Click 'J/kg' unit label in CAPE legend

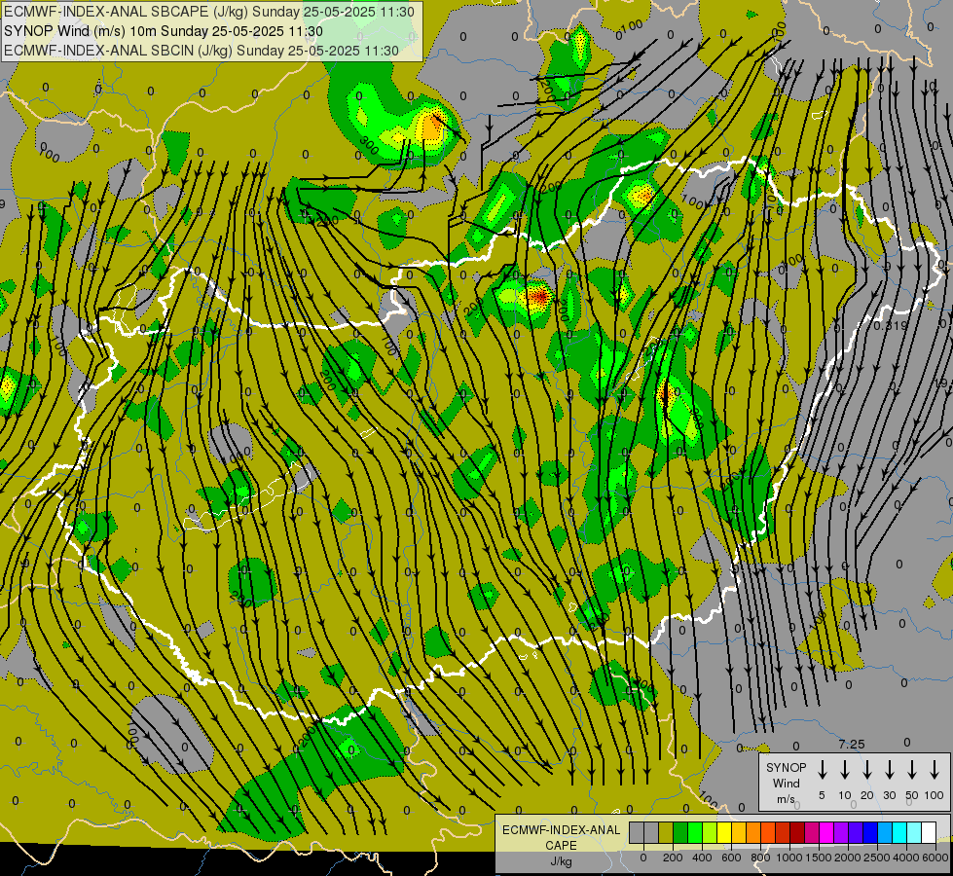coord(561,861)
